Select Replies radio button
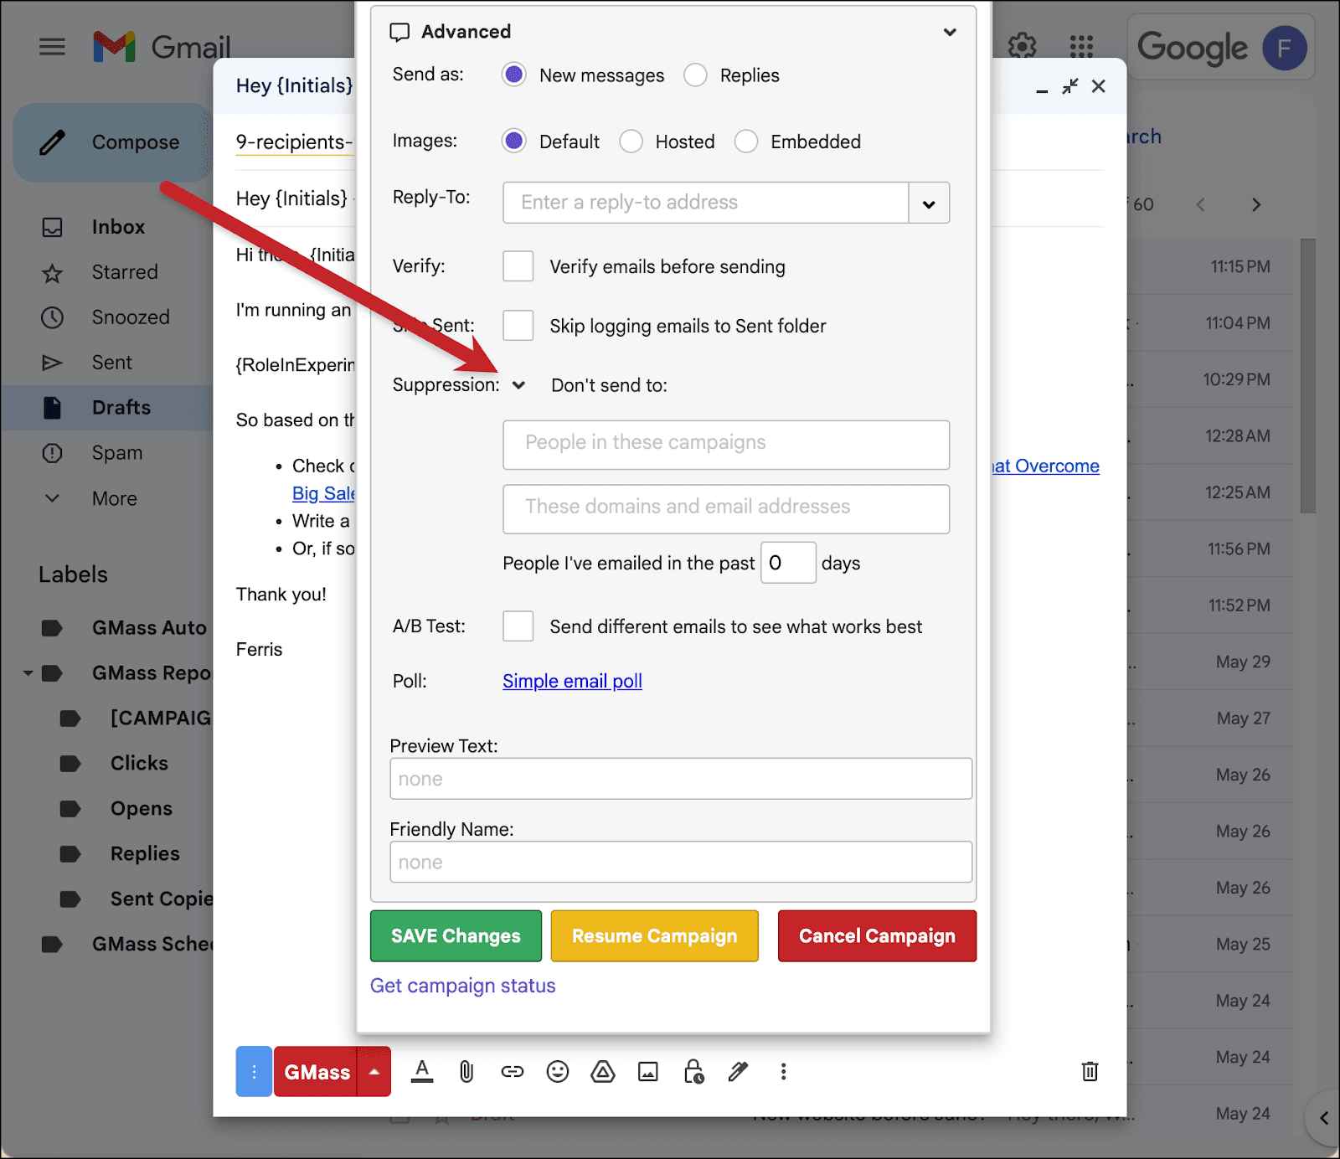The width and height of the screenshot is (1340, 1159). [695, 75]
